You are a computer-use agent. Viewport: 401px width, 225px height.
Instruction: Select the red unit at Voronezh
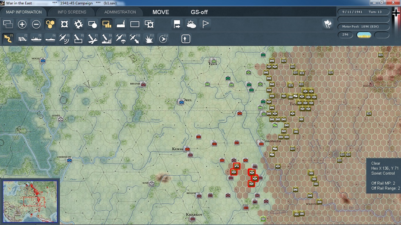coord(261,143)
